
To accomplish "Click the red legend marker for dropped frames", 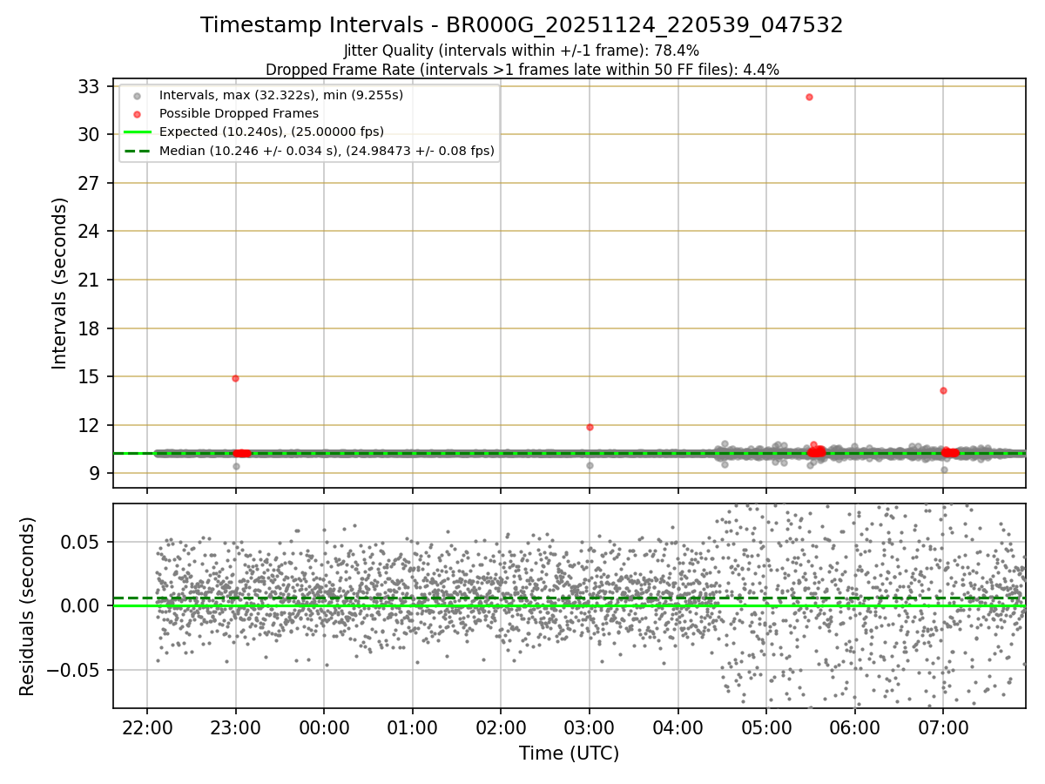I will [137, 114].
